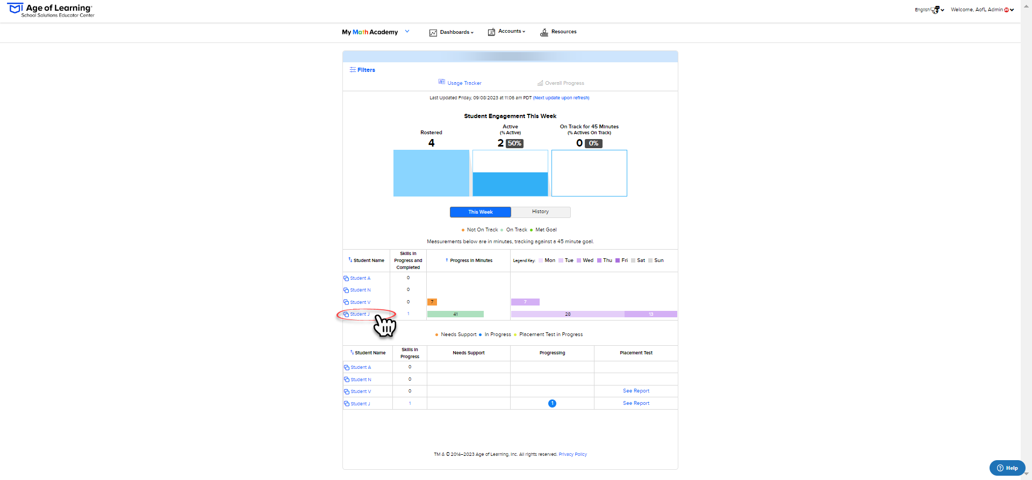Click the Placement Test column header
1032x480 pixels.
click(636, 353)
